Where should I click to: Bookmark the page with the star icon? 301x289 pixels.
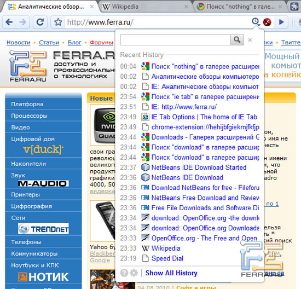(58, 22)
